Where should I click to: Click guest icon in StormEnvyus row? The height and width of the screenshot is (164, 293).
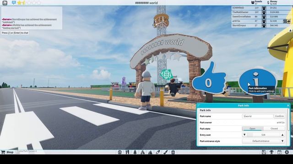coord(264,26)
